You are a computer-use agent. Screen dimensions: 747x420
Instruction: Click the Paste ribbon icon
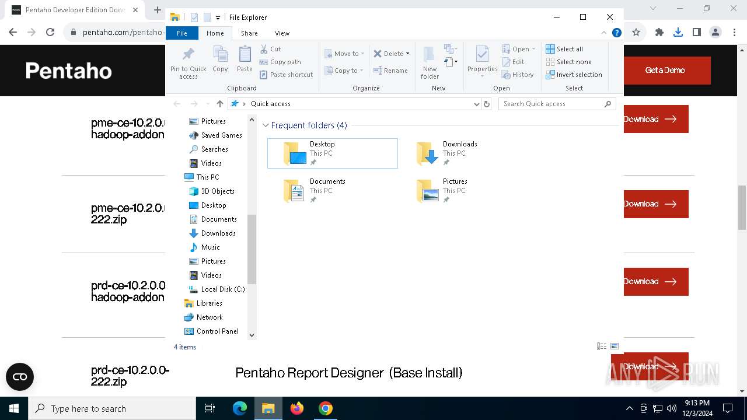245,60
